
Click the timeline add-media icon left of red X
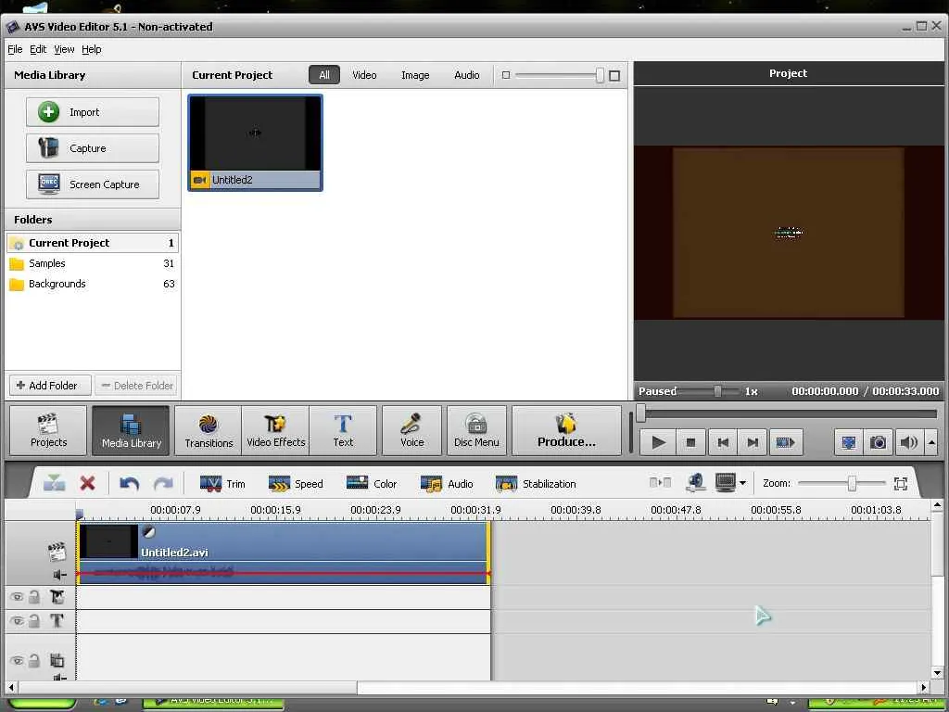coord(54,483)
